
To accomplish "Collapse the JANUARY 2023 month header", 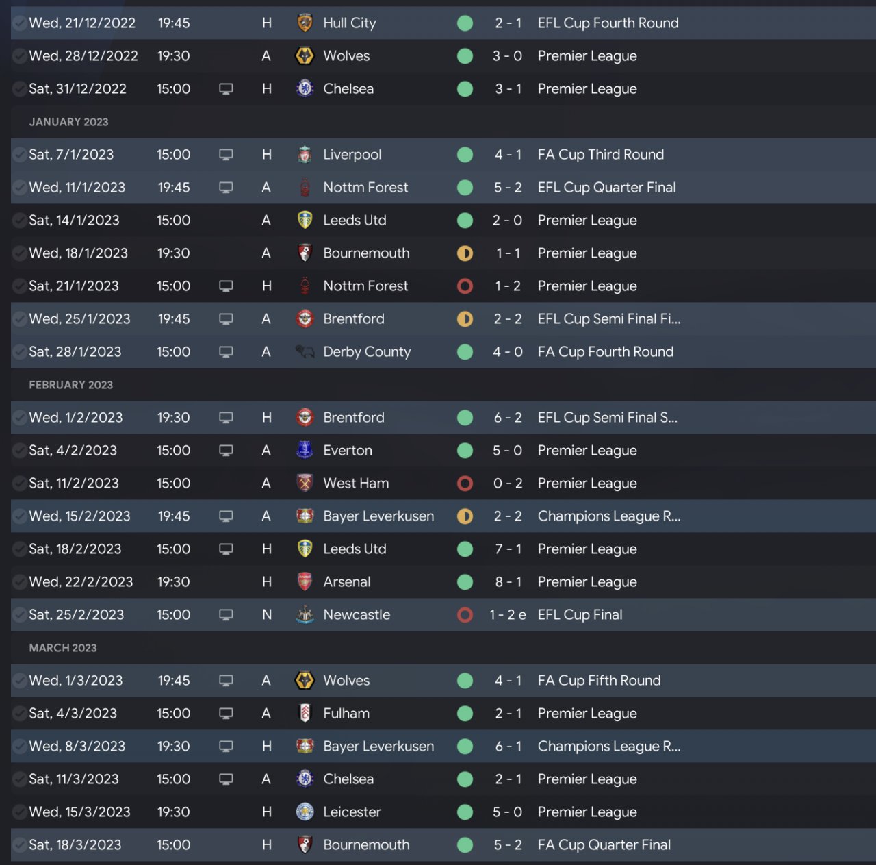I will pos(68,122).
